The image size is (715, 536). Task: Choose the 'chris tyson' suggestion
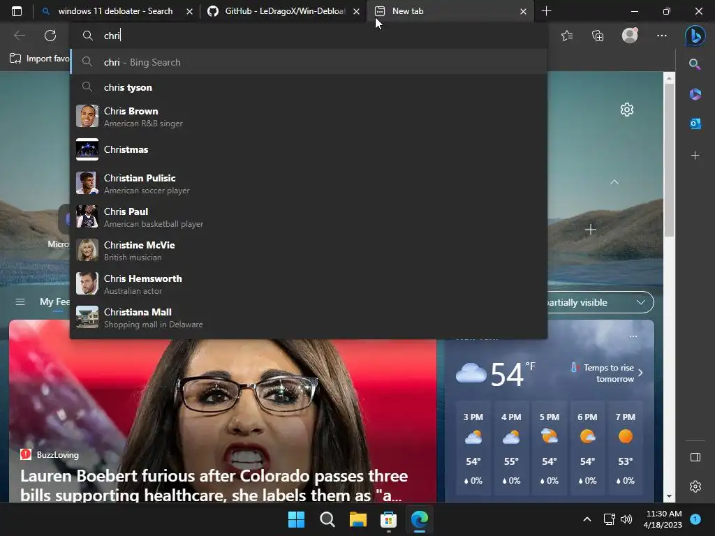click(x=309, y=87)
